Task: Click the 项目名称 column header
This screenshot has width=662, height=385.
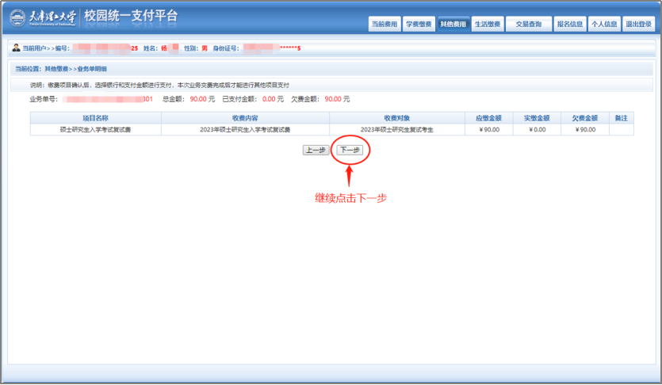Action: 95,118
